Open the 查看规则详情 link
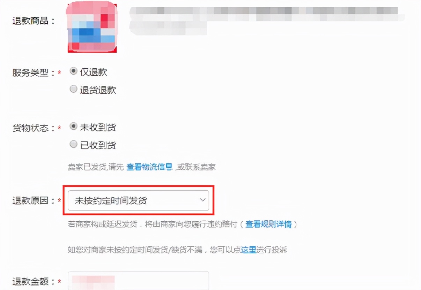421x290 pixels. coord(268,224)
